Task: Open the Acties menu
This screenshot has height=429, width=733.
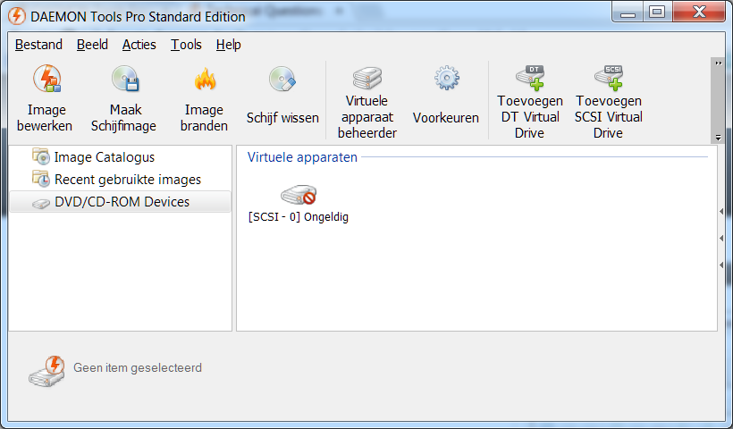Action: pyautogui.click(x=139, y=45)
